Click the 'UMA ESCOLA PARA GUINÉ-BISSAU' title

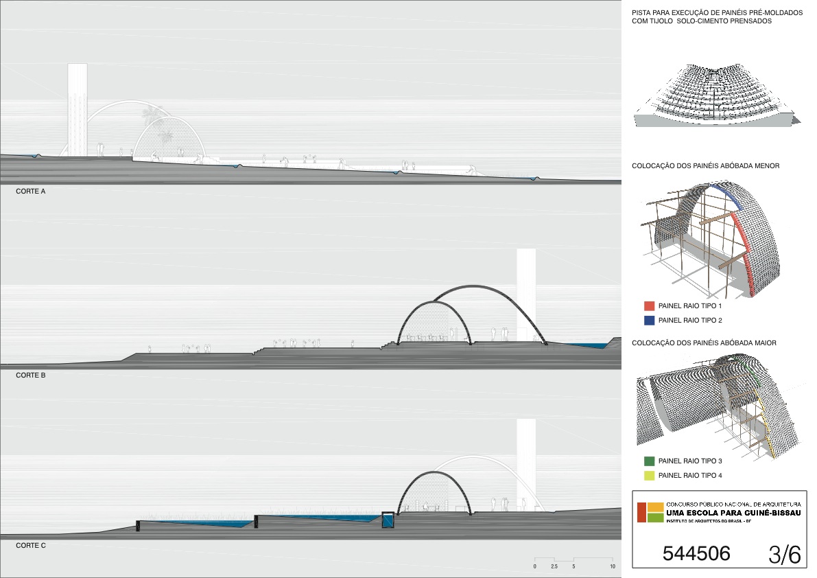(x=733, y=513)
